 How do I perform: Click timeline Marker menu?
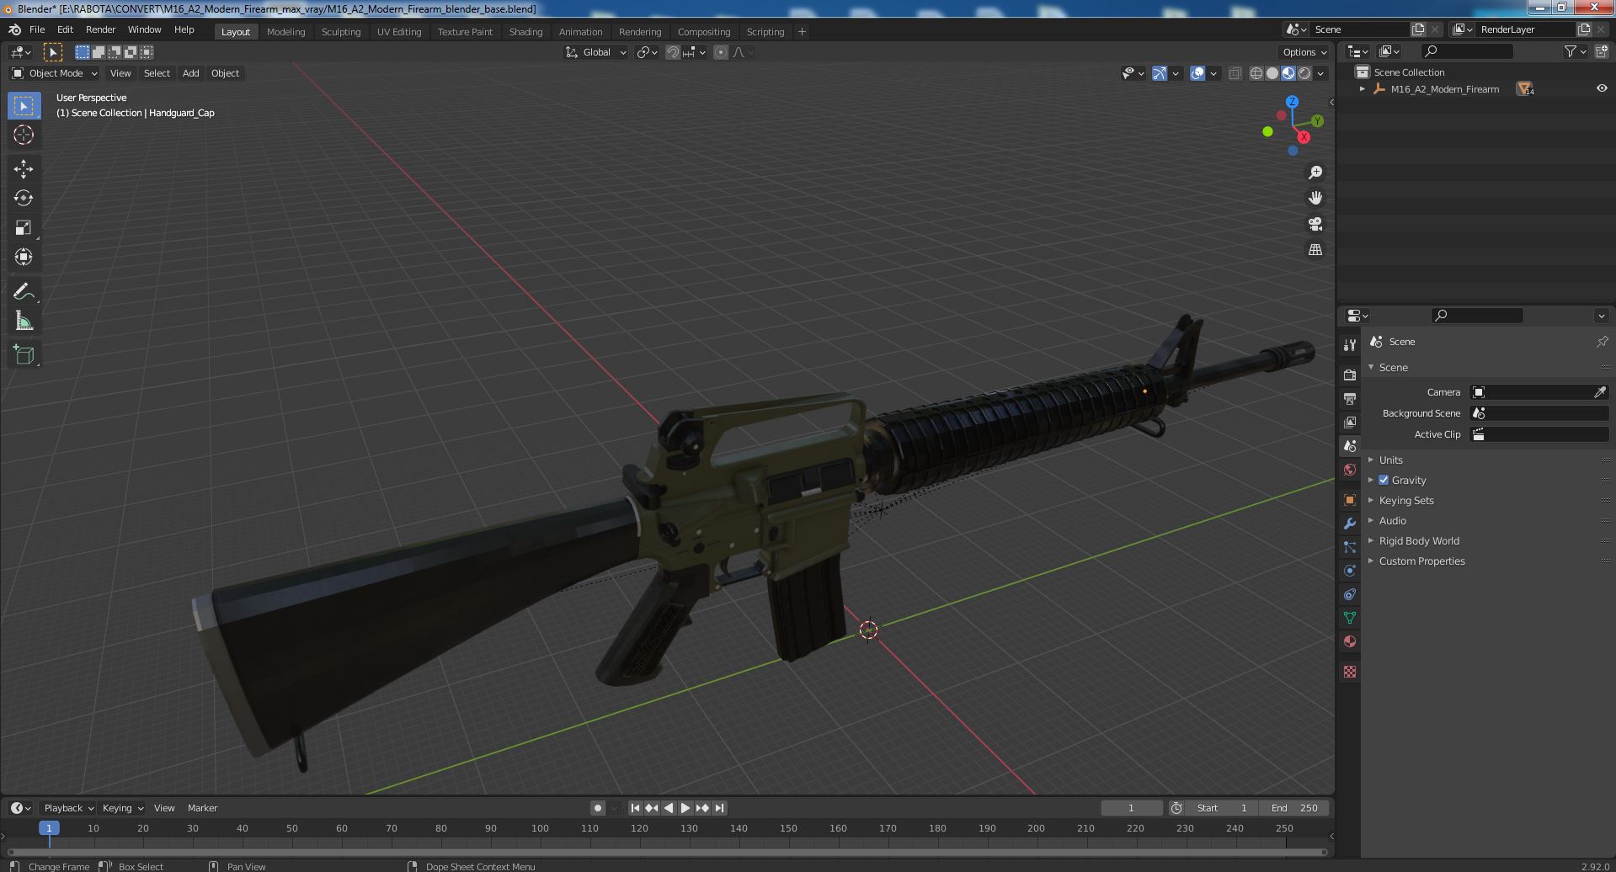(202, 808)
